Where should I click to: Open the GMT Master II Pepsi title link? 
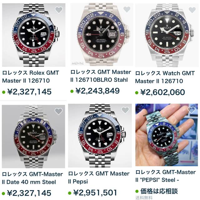pyautogui.click(x=99, y=177)
